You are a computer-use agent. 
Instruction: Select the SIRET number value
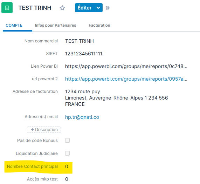tap(84, 54)
